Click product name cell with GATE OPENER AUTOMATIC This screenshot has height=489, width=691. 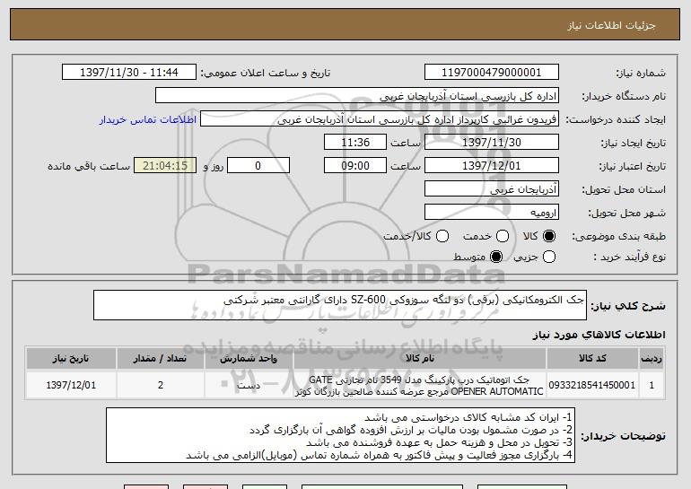coord(420,385)
